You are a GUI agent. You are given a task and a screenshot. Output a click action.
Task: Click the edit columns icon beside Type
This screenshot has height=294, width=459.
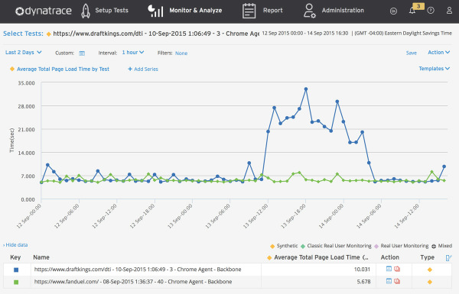(x=448, y=258)
